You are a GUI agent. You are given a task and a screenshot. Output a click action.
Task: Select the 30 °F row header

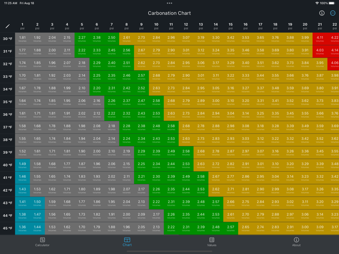coord(8,39)
